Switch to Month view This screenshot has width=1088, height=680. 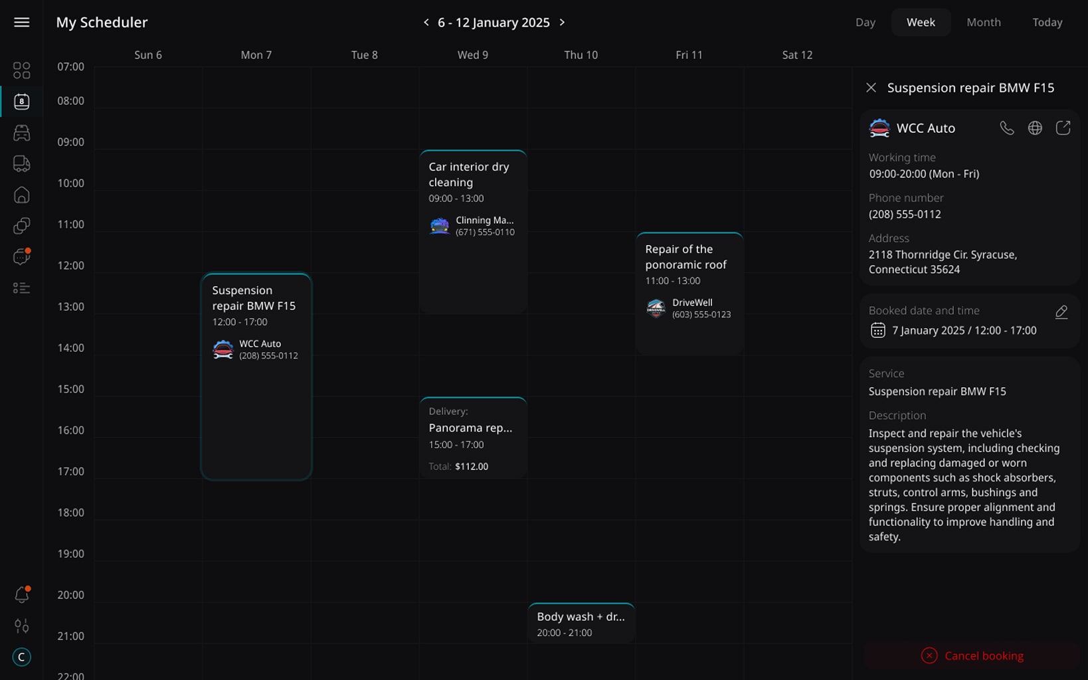(x=983, y=23)
